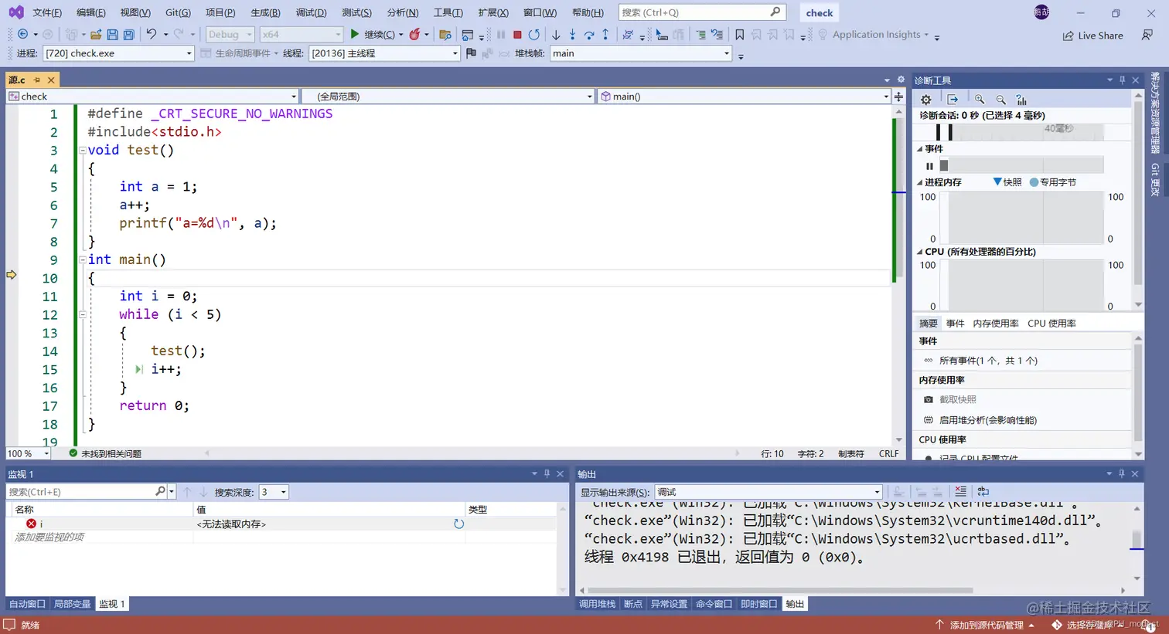Stop debugging with the red square

(517, 35)
